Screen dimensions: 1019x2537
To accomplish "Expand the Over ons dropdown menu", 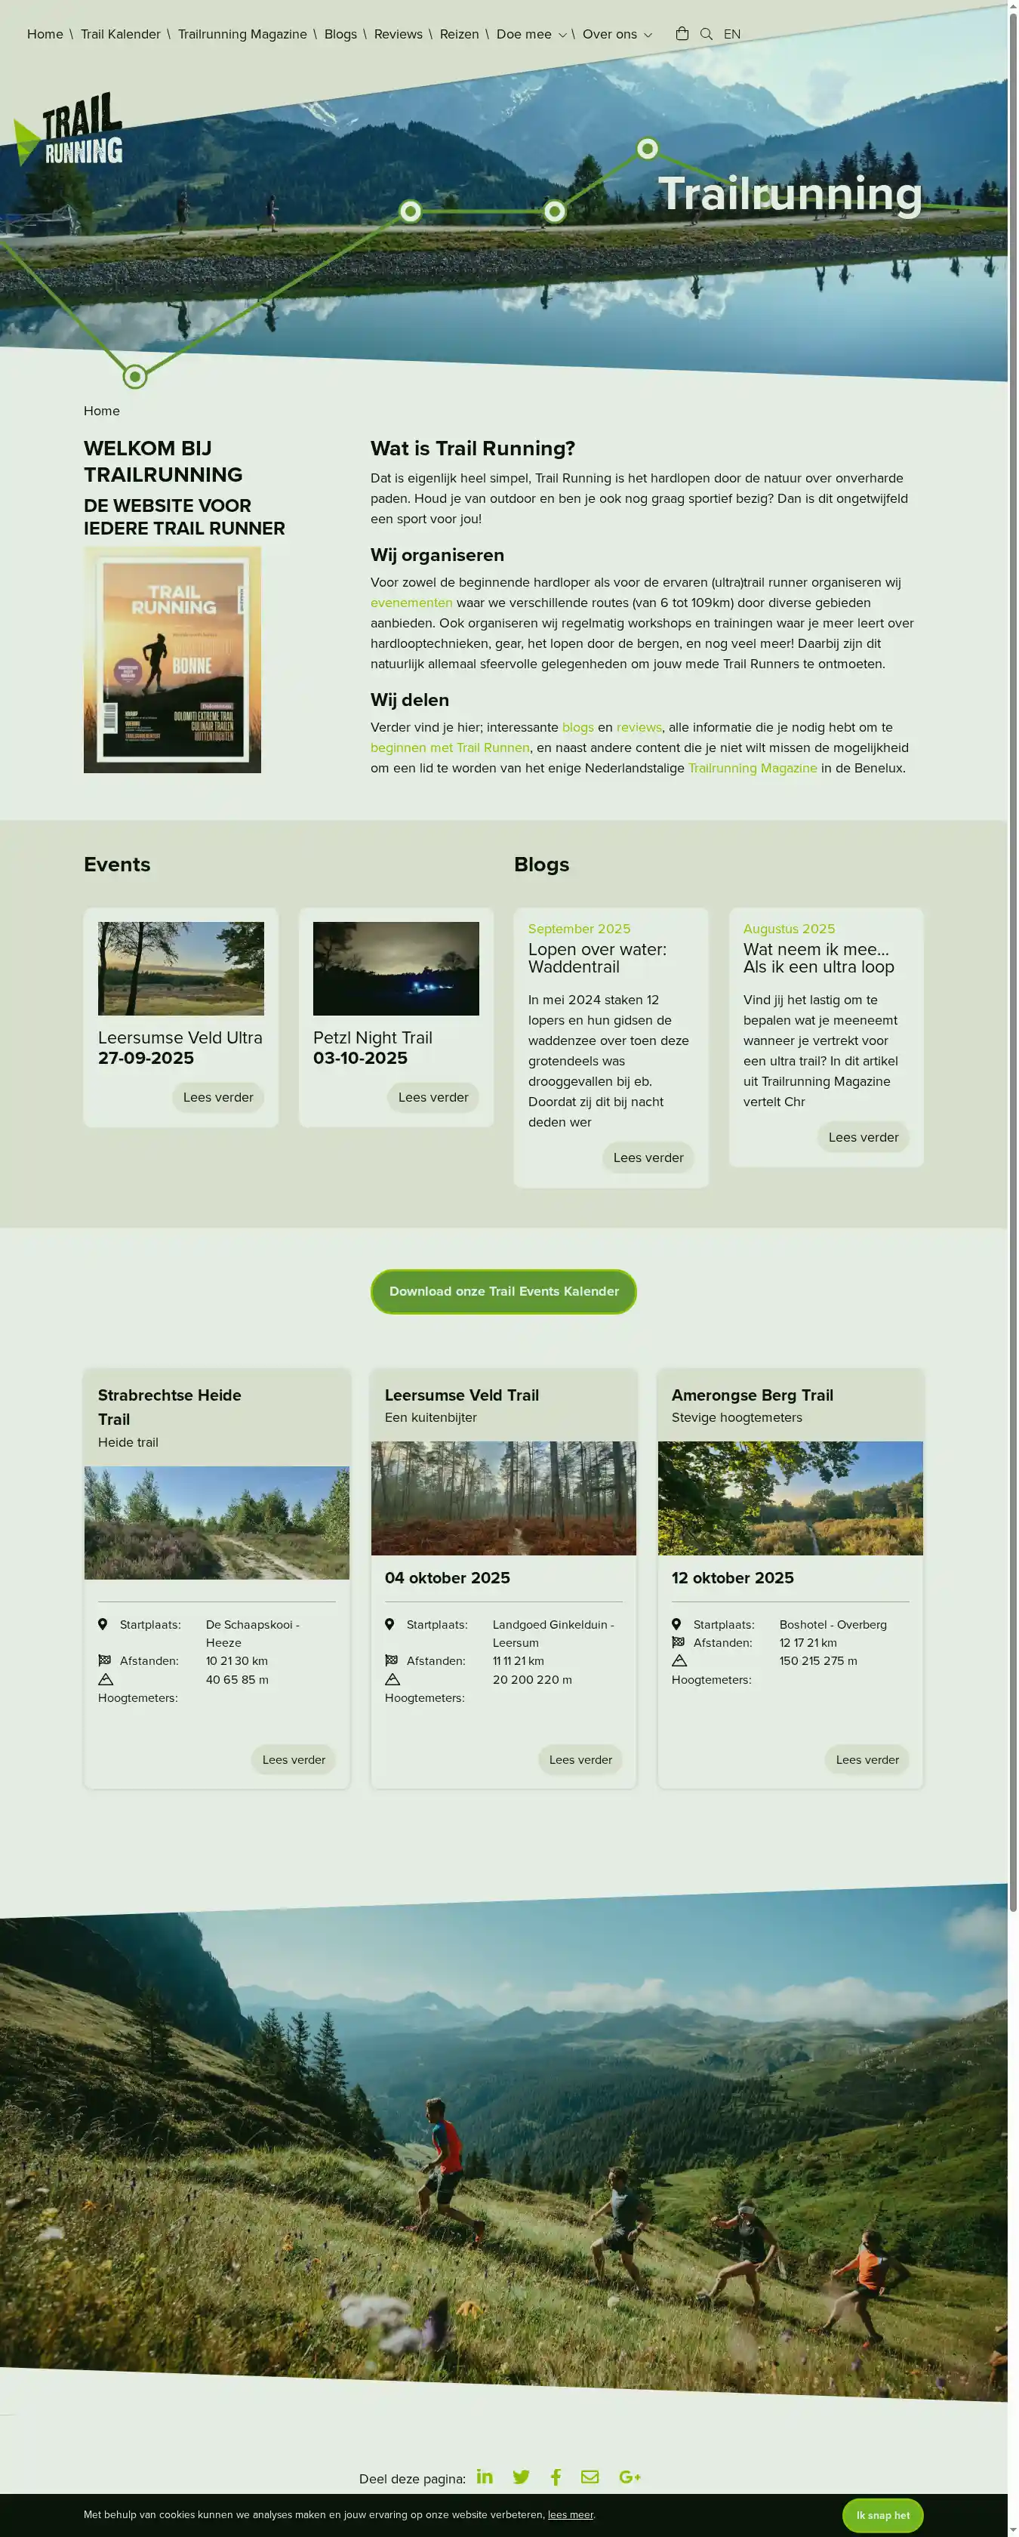I will tap(617, 35).
